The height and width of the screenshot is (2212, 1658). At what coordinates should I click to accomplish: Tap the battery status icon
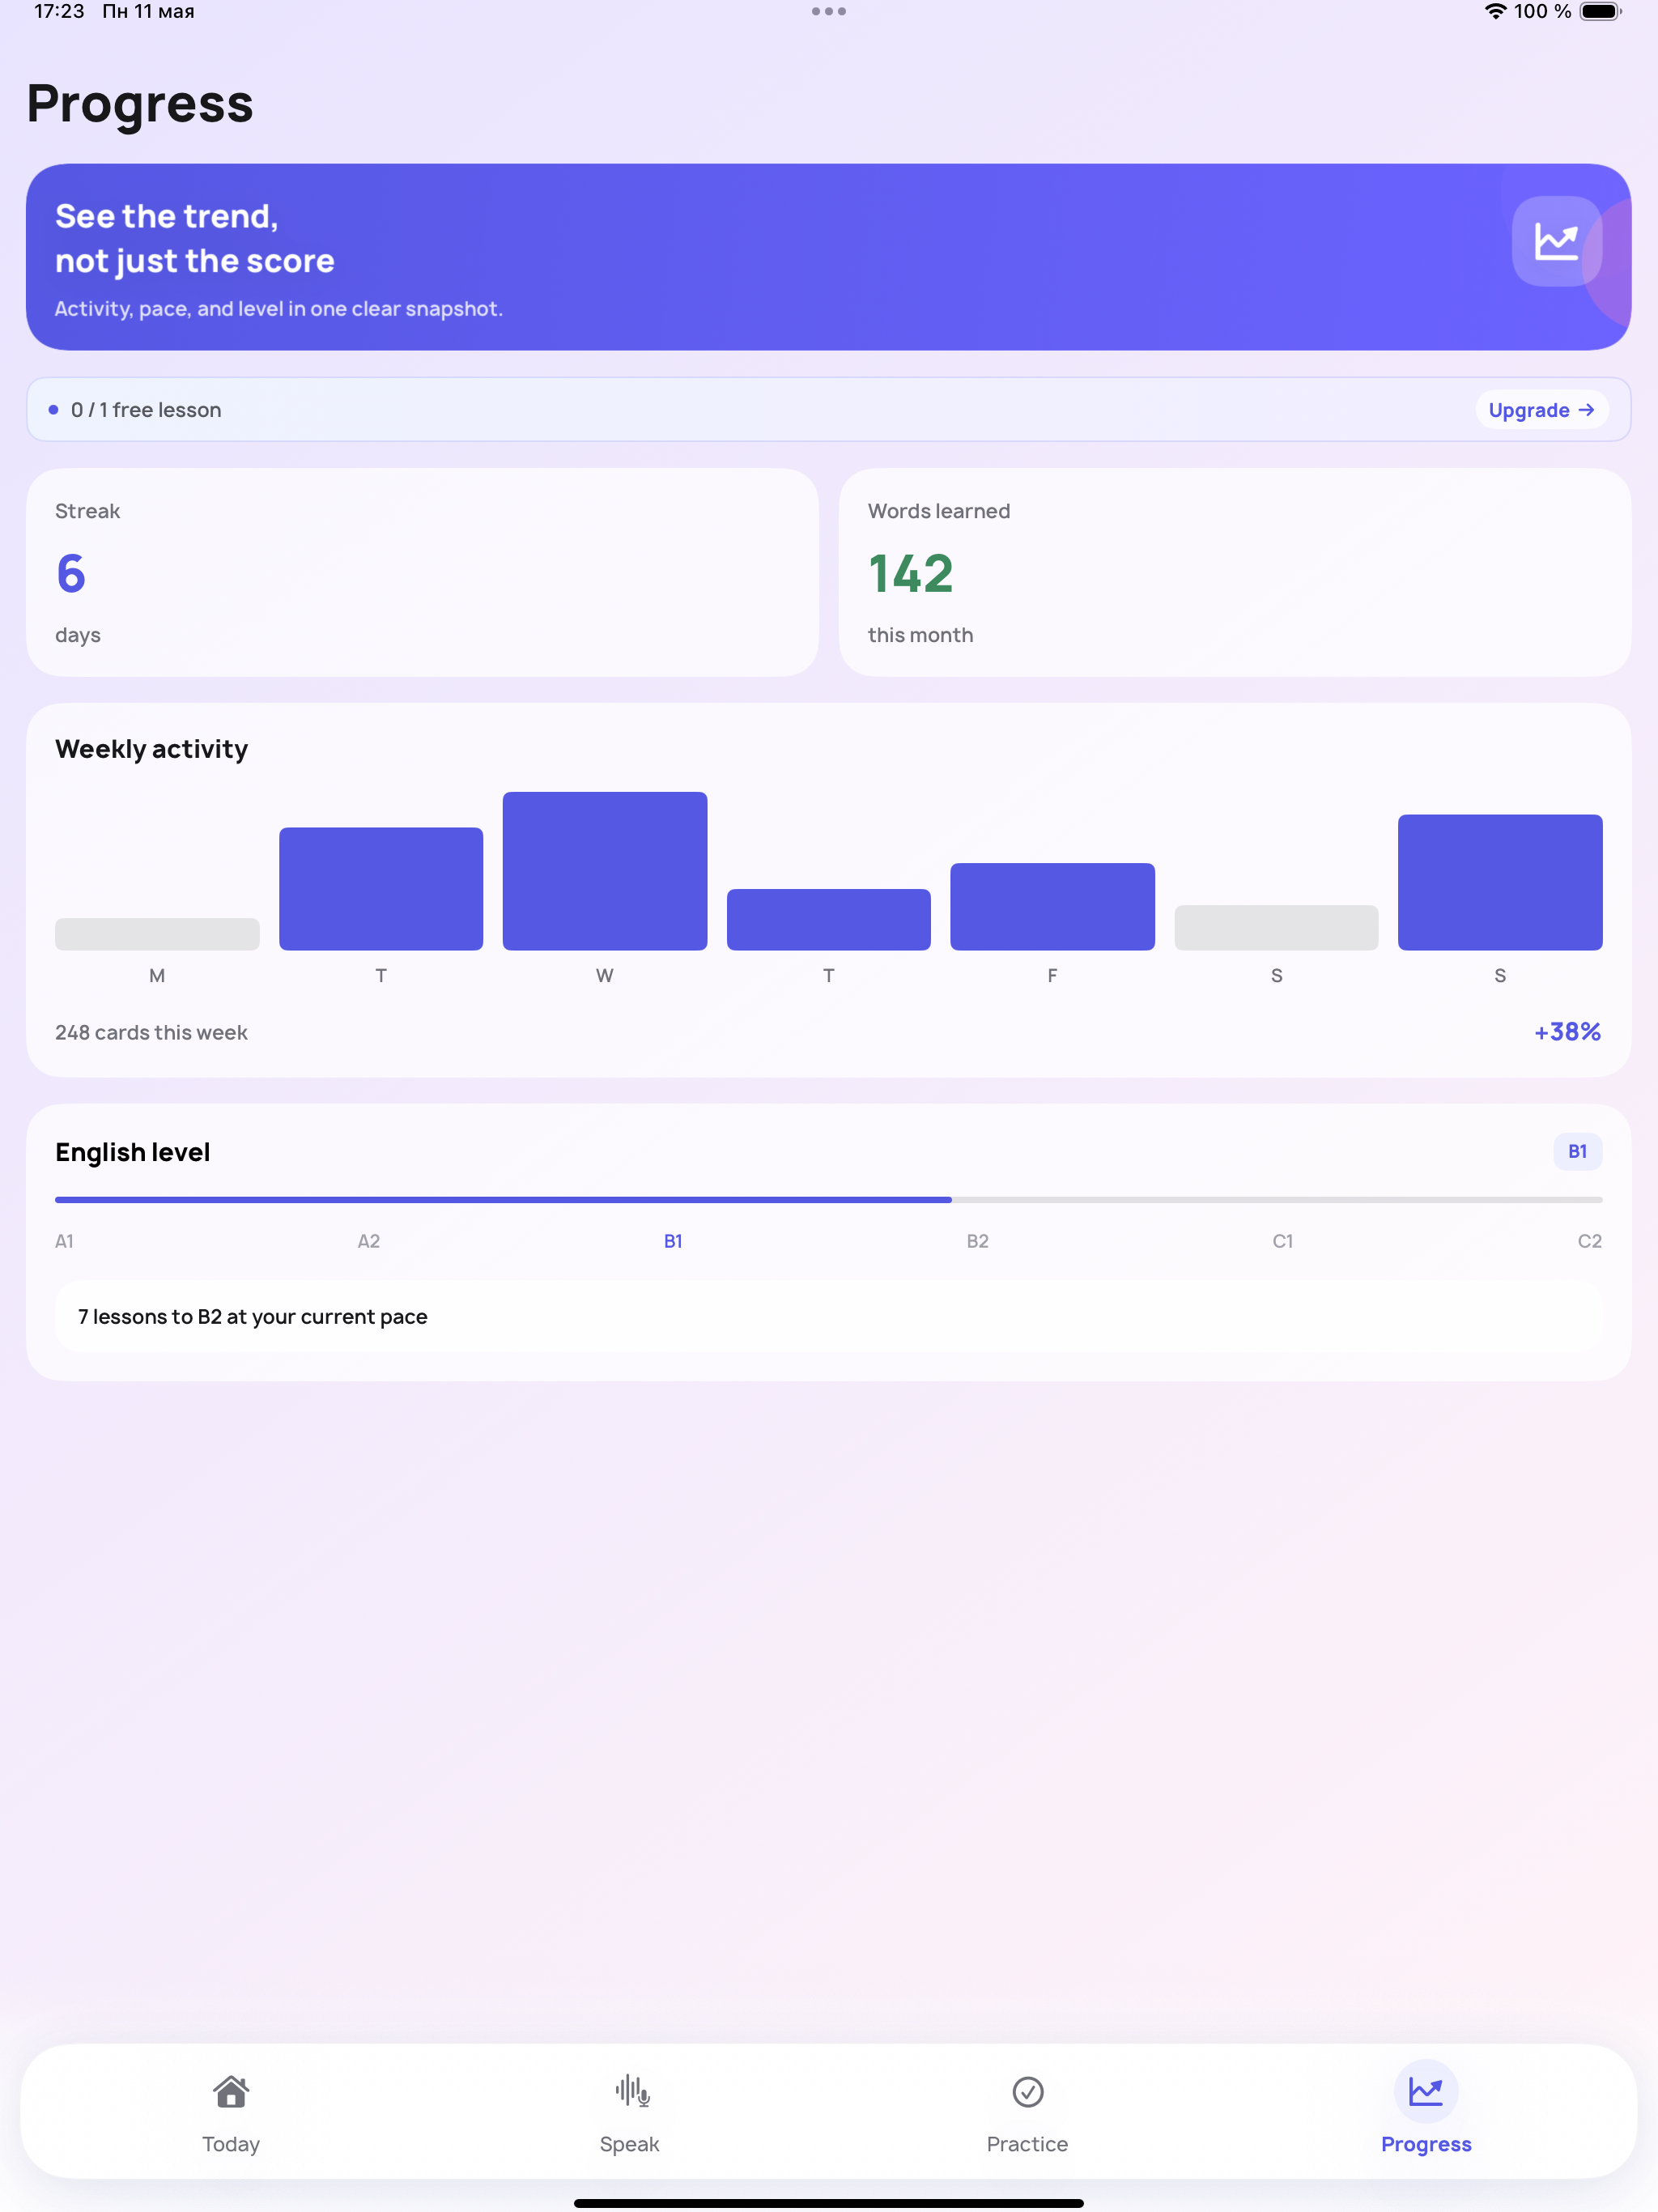tap(1601, 11)
